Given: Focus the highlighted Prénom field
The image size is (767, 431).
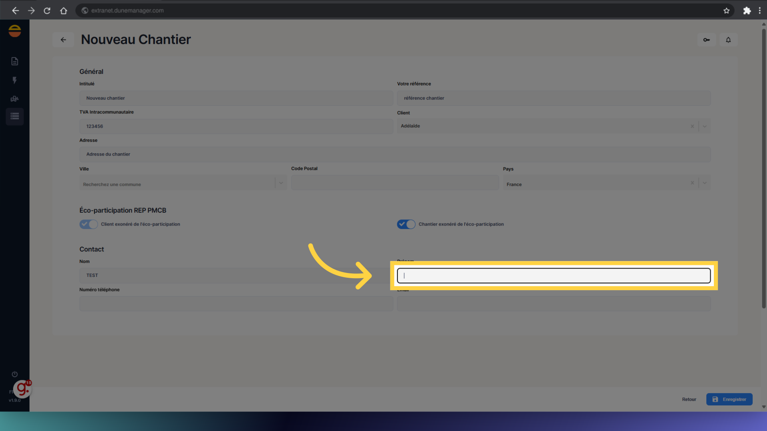Looking at the screenshot, I should [x=554, y=275].
